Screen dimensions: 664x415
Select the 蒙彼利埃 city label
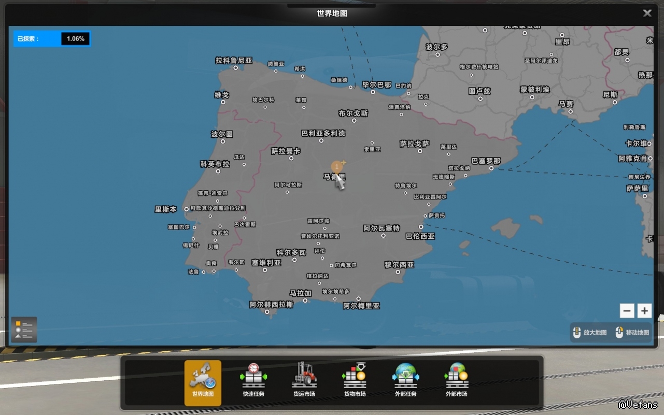pyautogui.click(x=535, y=90)
